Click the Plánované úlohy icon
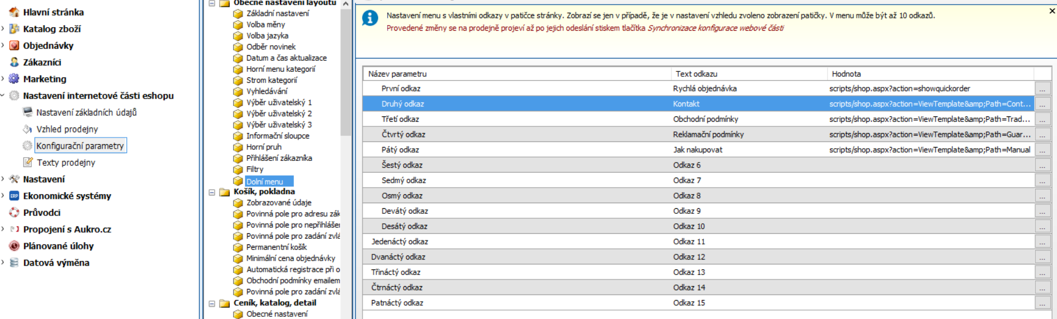This screenshot has width=1057, height=319. coord(15,246)
